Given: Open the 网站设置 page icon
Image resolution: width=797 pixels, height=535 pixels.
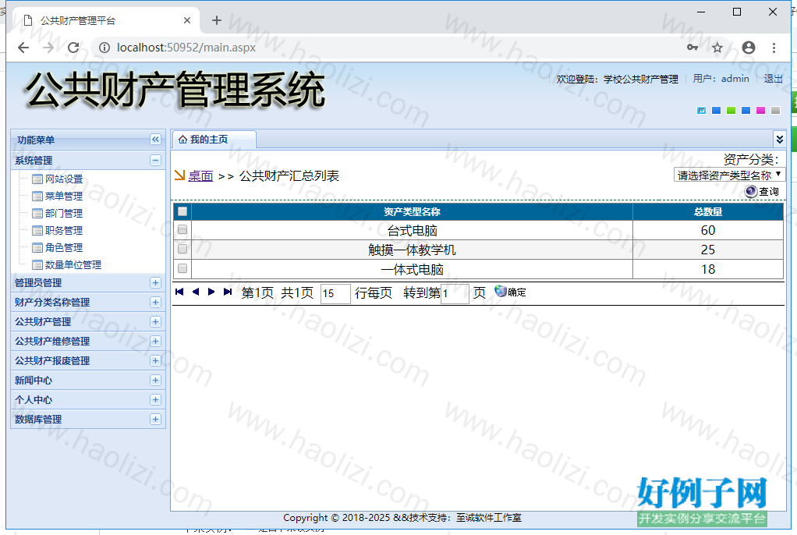Looking at the screenshot, I should coord(37,179).
